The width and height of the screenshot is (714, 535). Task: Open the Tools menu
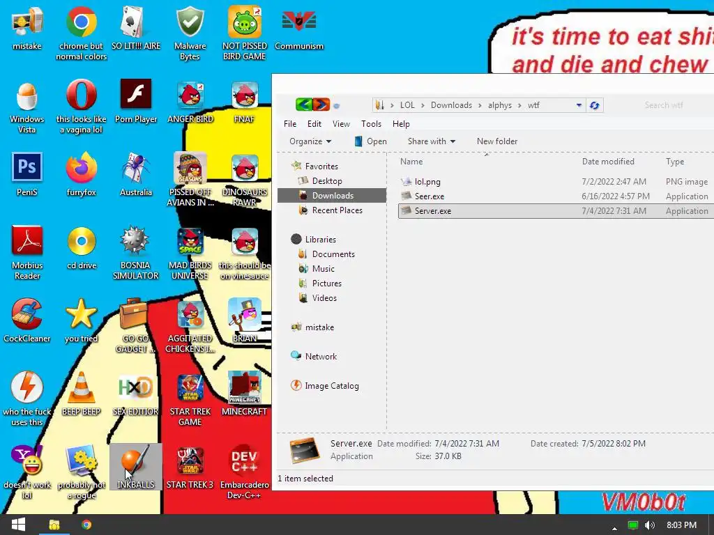click(x=371, y=124)
